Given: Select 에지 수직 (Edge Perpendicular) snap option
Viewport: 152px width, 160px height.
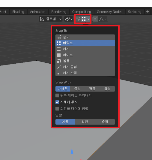Looking at the screenshot, I should [85, 73].
